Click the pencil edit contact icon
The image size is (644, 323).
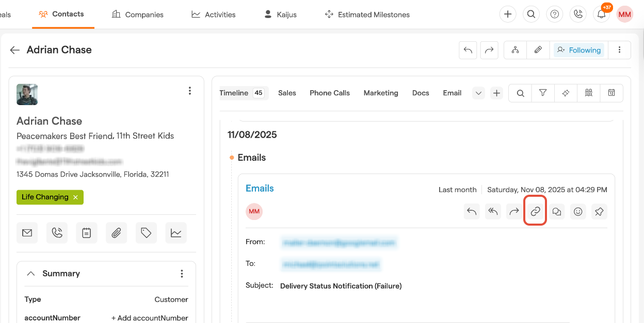point(538,50)
